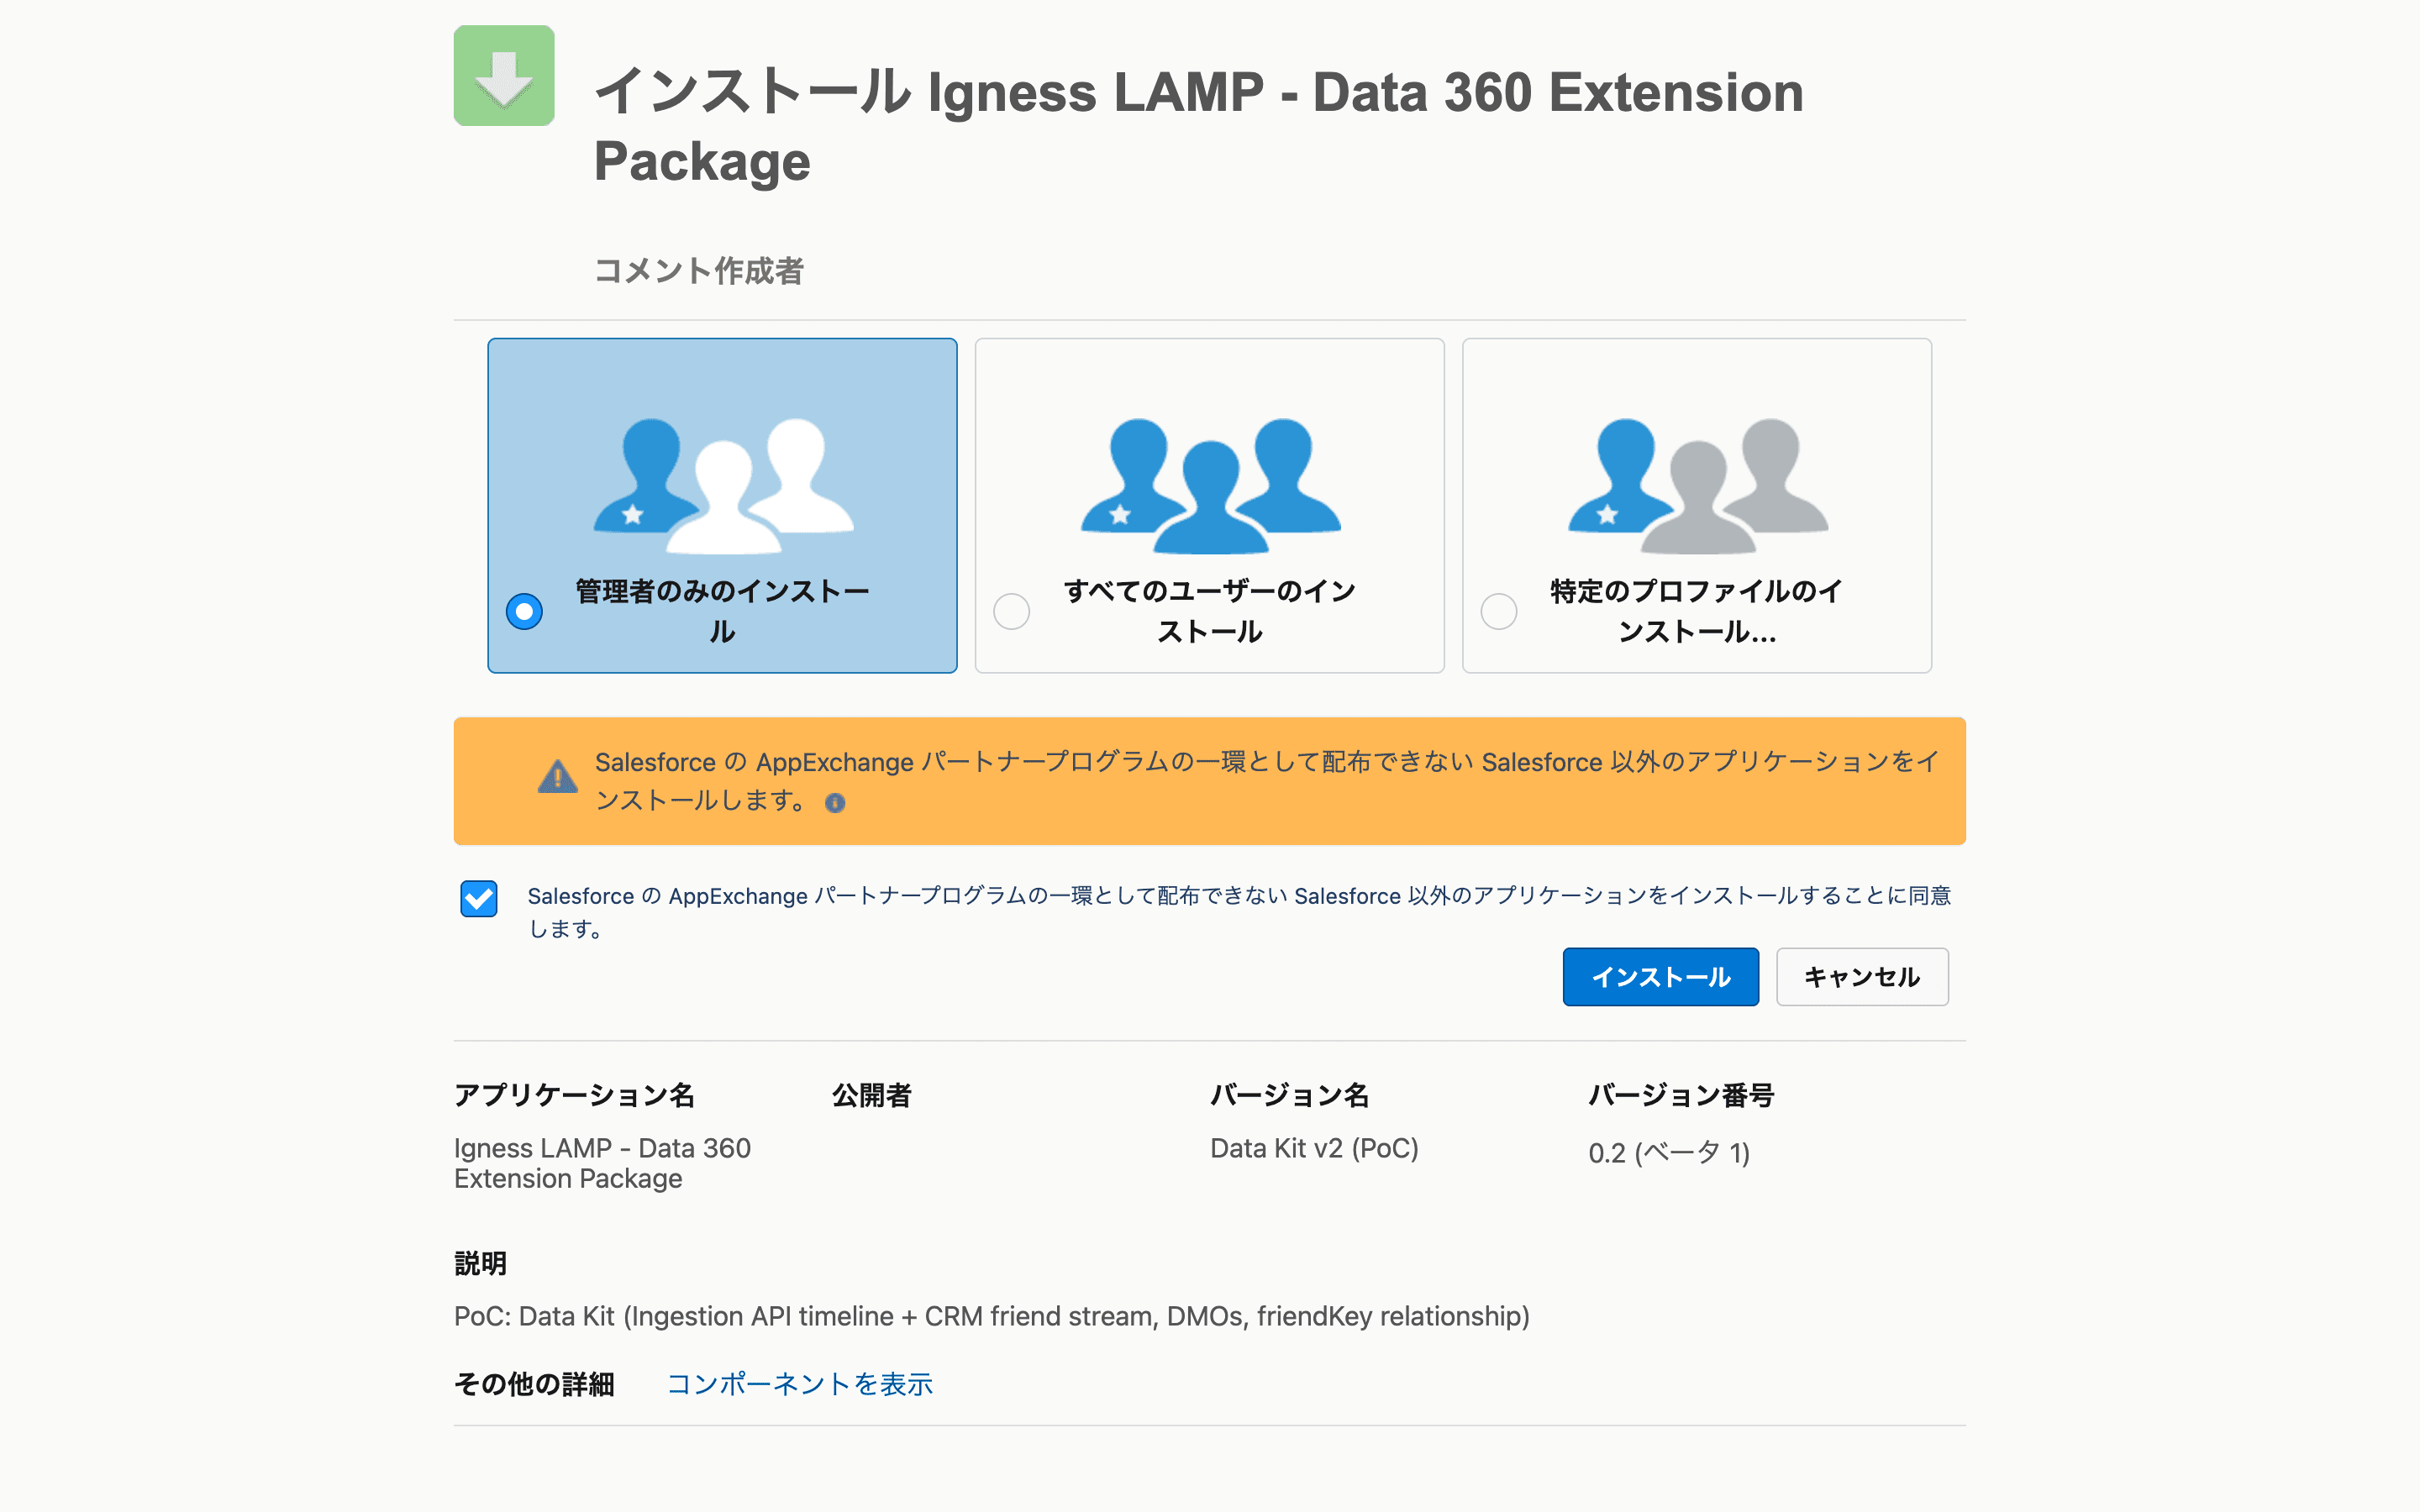Click the バージョン名 heading

click(x=1290, y=1095)
